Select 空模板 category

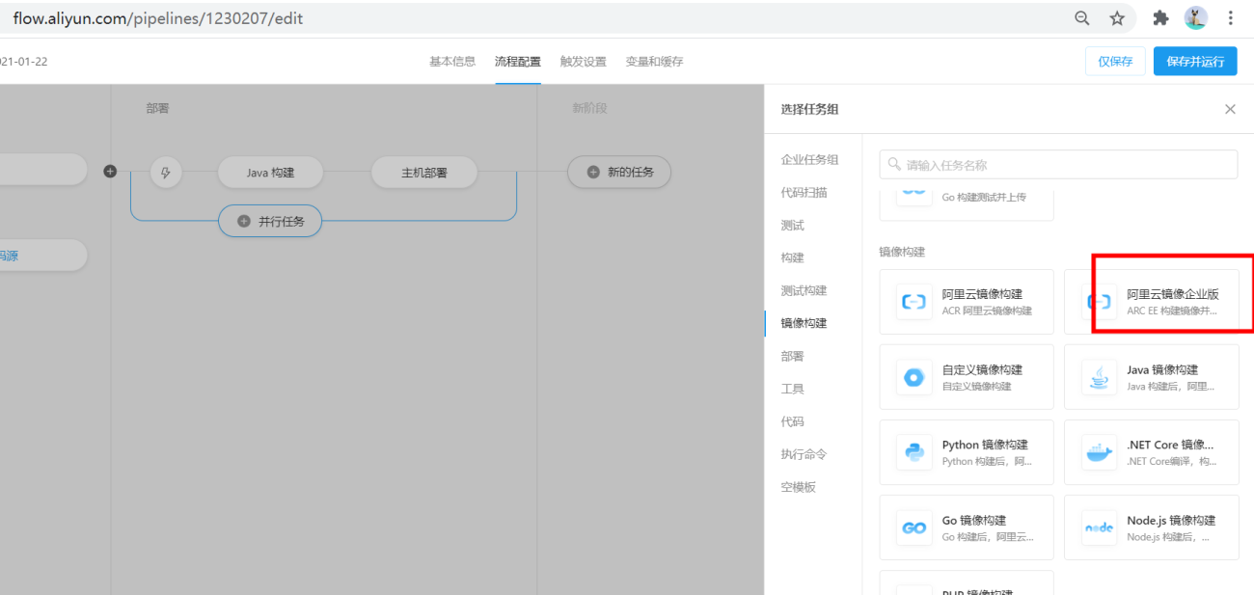[798, 487]
